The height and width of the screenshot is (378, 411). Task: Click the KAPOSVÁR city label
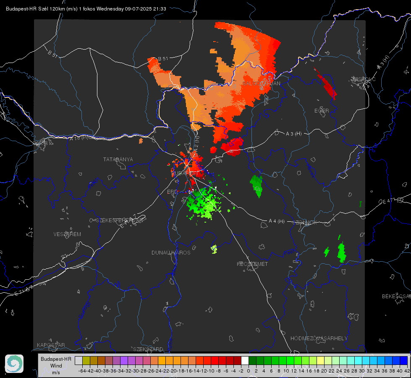pos(51,345)
